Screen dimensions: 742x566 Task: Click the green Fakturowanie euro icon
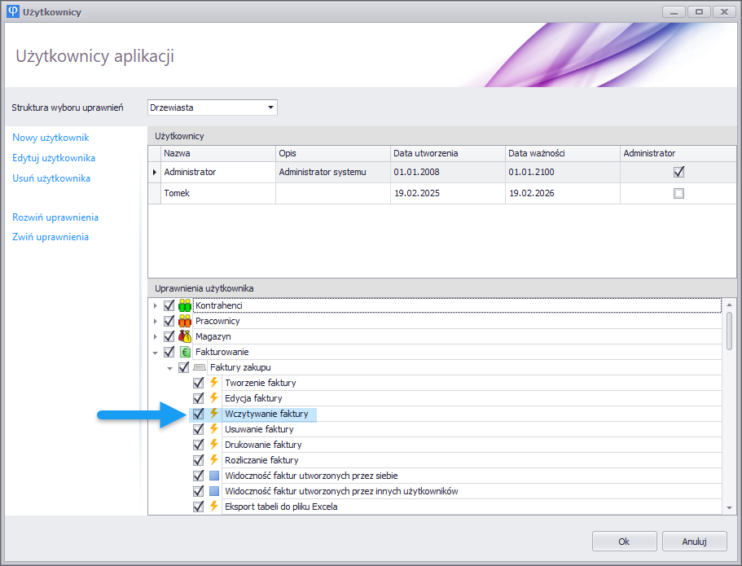(x=185, y=352)
